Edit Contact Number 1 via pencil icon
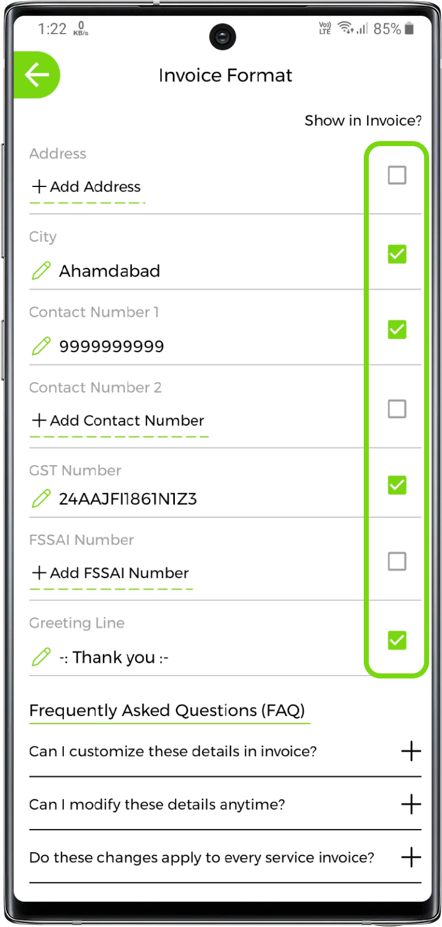This screenshot has width=442, height=927. [x=41, y=346]
